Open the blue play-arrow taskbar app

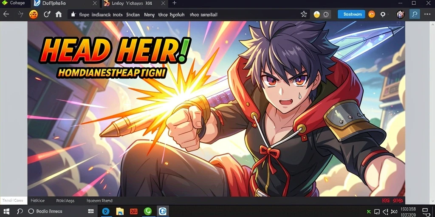tap(105, 211)
